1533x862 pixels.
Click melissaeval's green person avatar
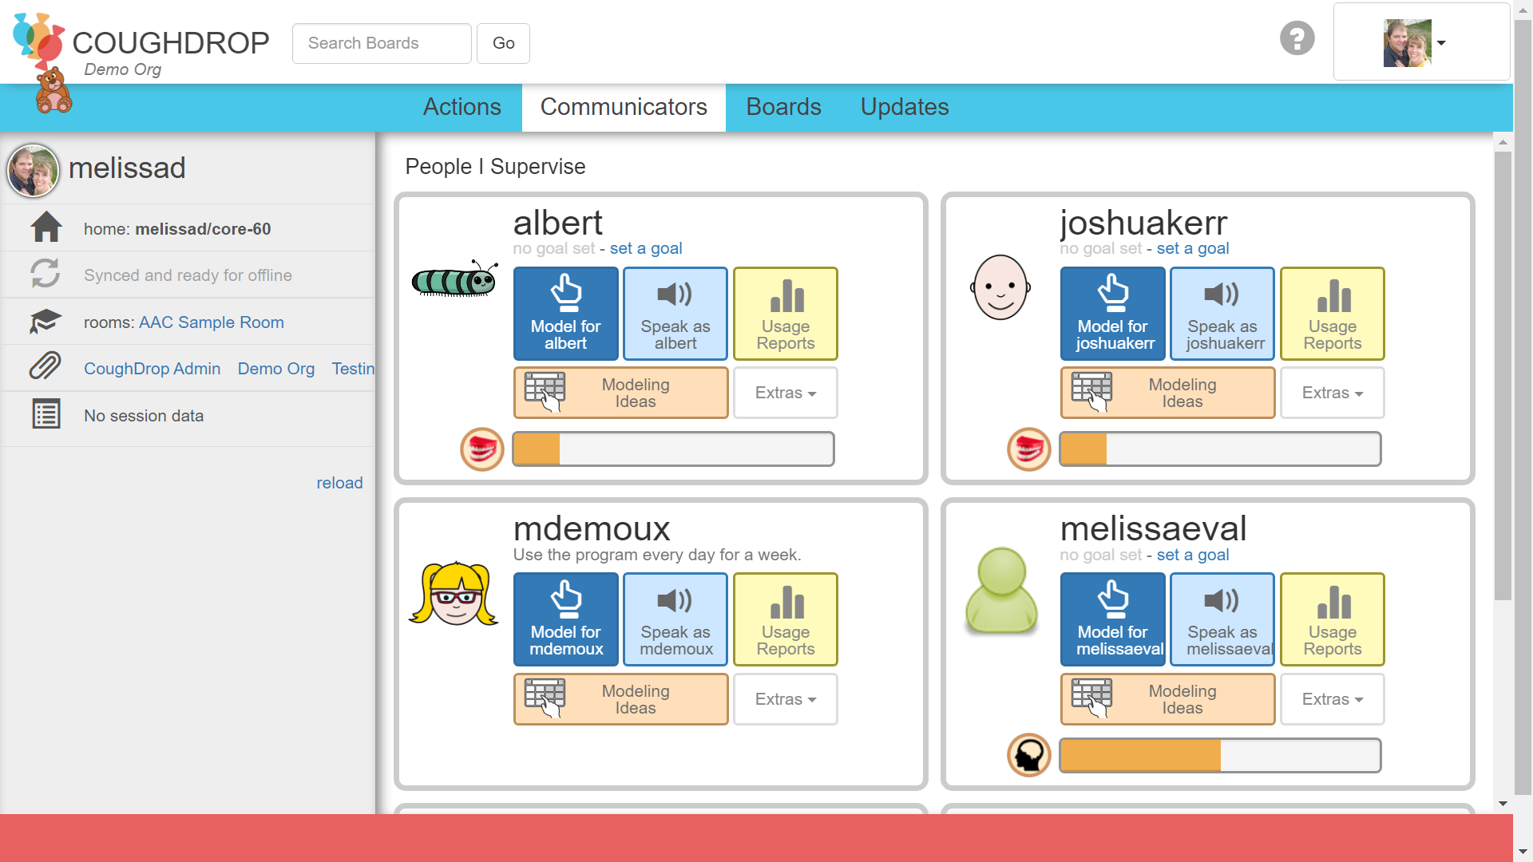pyautogui.click(x=1001, y=591)
